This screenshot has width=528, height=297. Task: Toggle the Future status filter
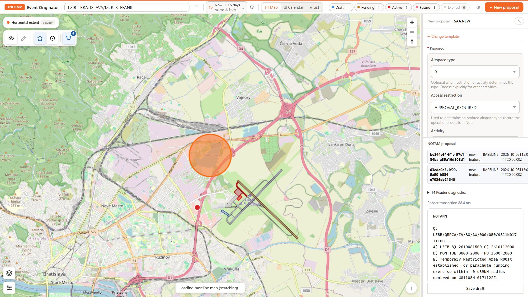point(426,7)
